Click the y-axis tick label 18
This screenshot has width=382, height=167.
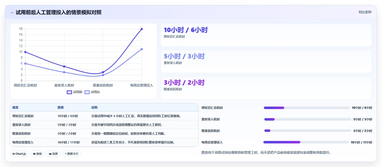(x=21, y=29)
